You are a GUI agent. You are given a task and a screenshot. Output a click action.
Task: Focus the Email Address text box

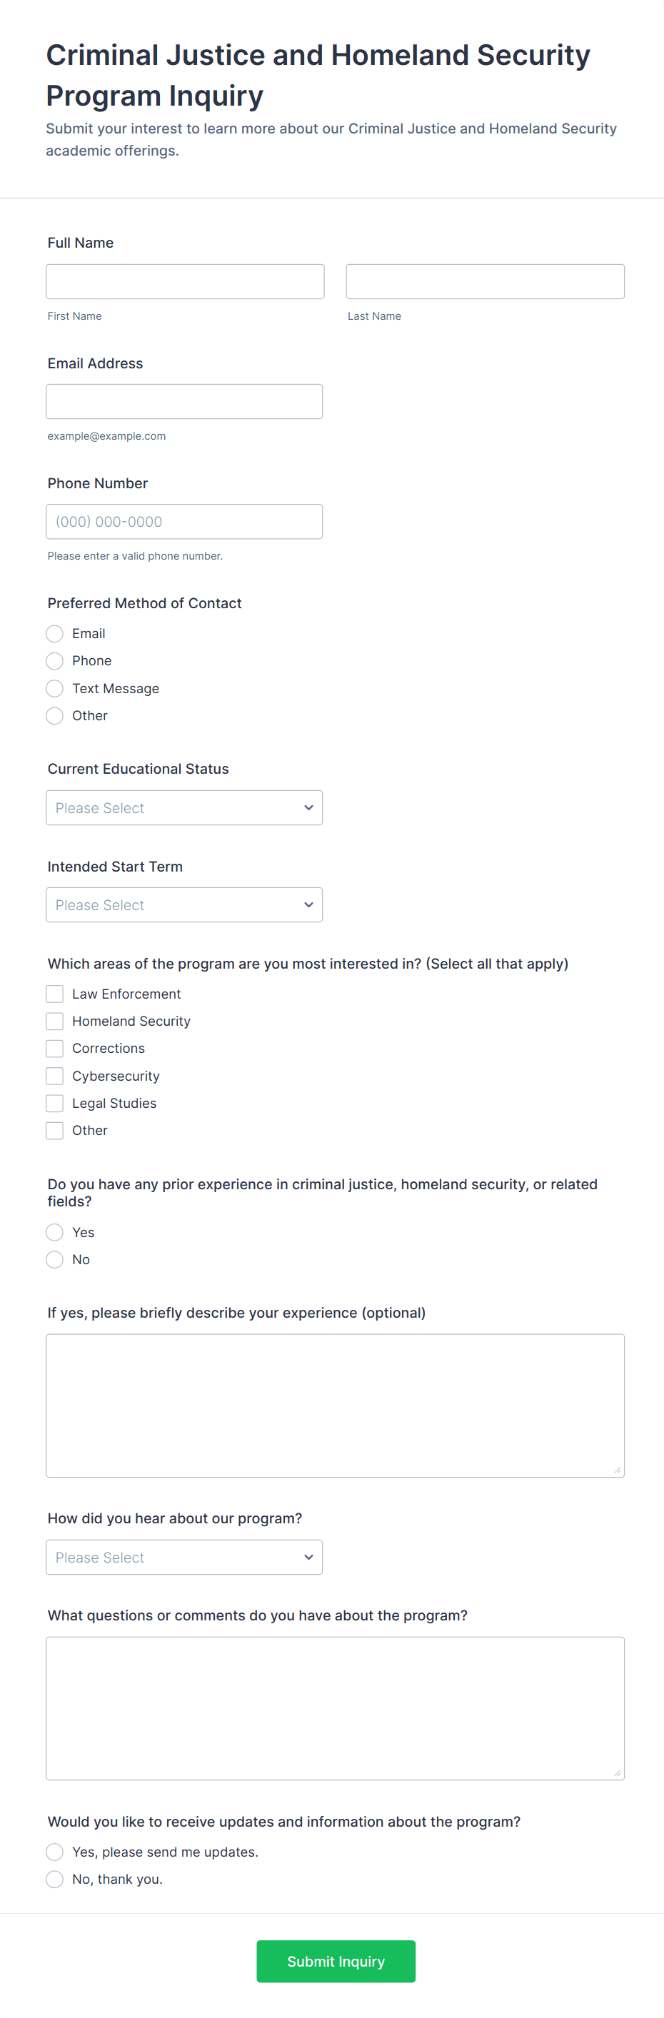(x=184, y=401)
